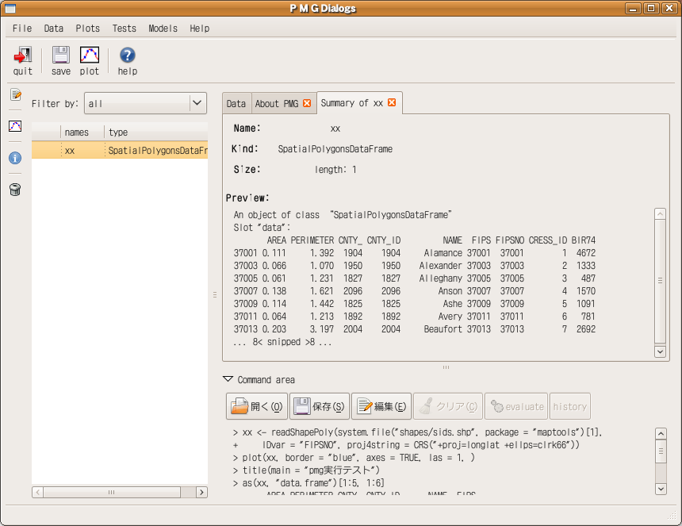The height and width of the screenshot is (526, 682).
Task: Click the blue info icon in sidebar
Action: tap(15, 158)
